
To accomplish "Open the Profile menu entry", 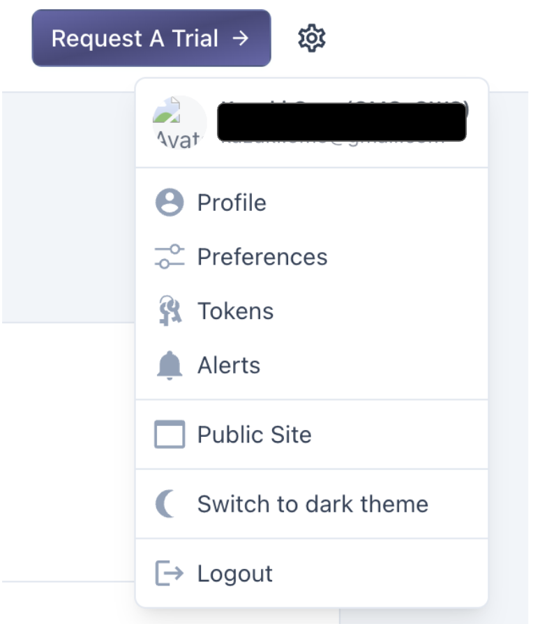I will (312, 202).
